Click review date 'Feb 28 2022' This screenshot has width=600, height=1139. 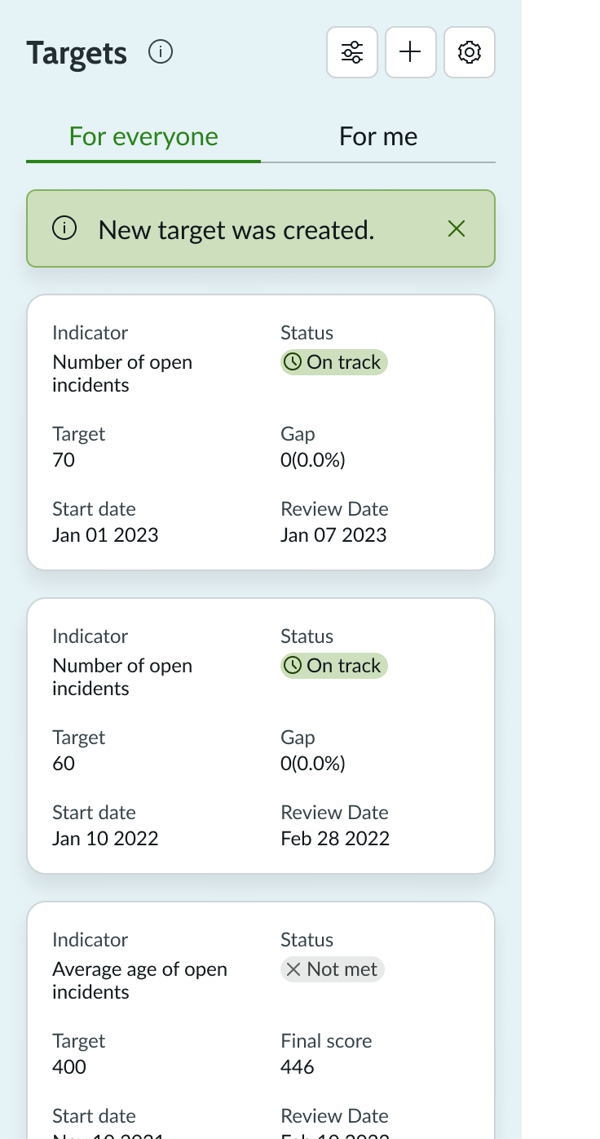coord(335,839)
